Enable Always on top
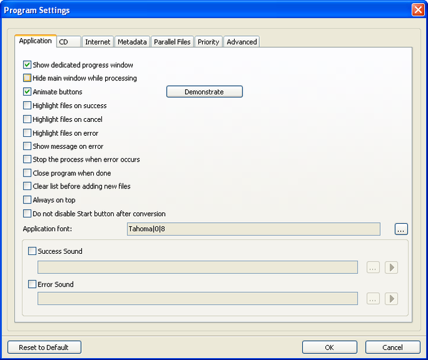 tap(27, 200)
